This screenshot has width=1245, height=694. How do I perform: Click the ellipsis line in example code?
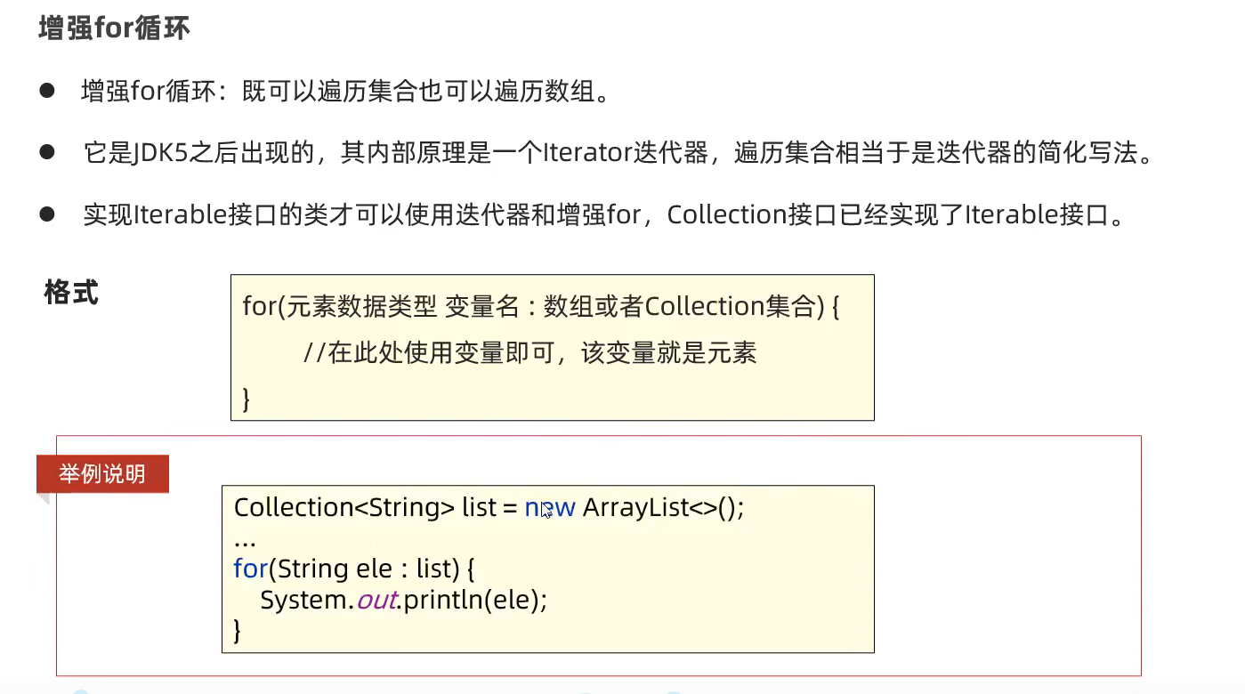tap(245, 540)
